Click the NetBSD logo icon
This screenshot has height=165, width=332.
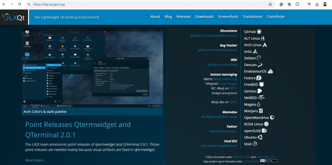(x=261, y=98)
